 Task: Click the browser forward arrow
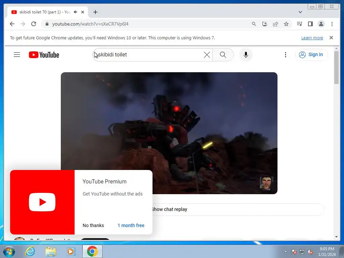coord(23,24)
